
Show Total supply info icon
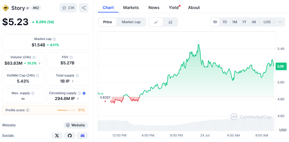[77, 76]
